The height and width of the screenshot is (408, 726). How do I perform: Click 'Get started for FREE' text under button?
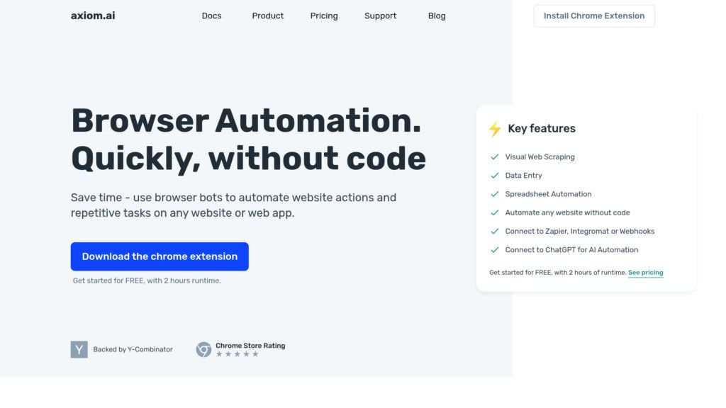(147, 280)
